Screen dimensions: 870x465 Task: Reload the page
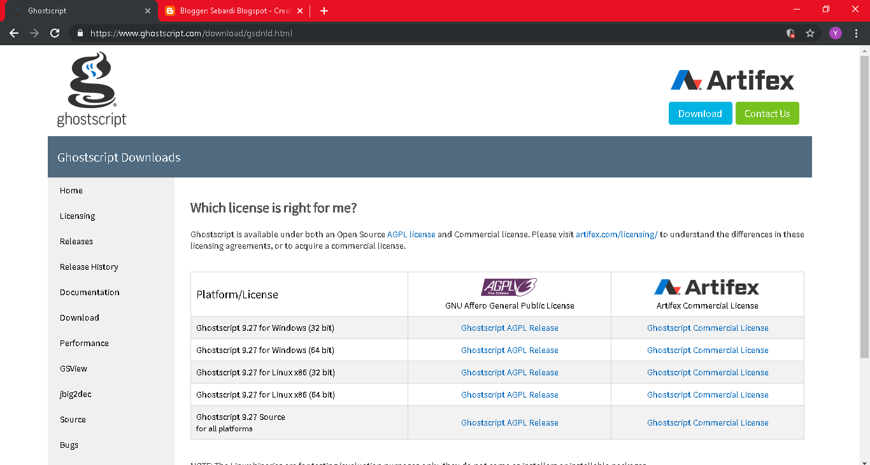pyautogui.click(x=55, y=33)
